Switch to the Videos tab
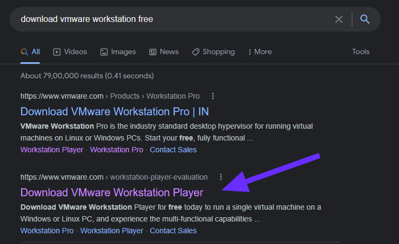The width and height of the screenshot is (399, 244). [70, 52]
